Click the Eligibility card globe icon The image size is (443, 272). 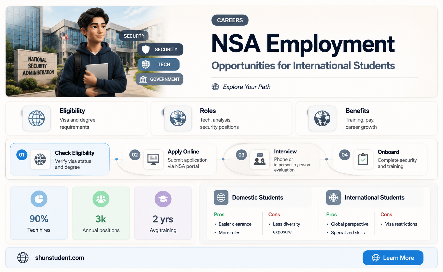click(x=37, y=118)
